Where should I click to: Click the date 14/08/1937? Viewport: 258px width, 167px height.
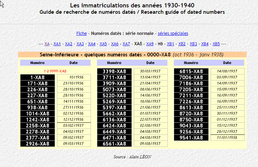coord(227,71)
